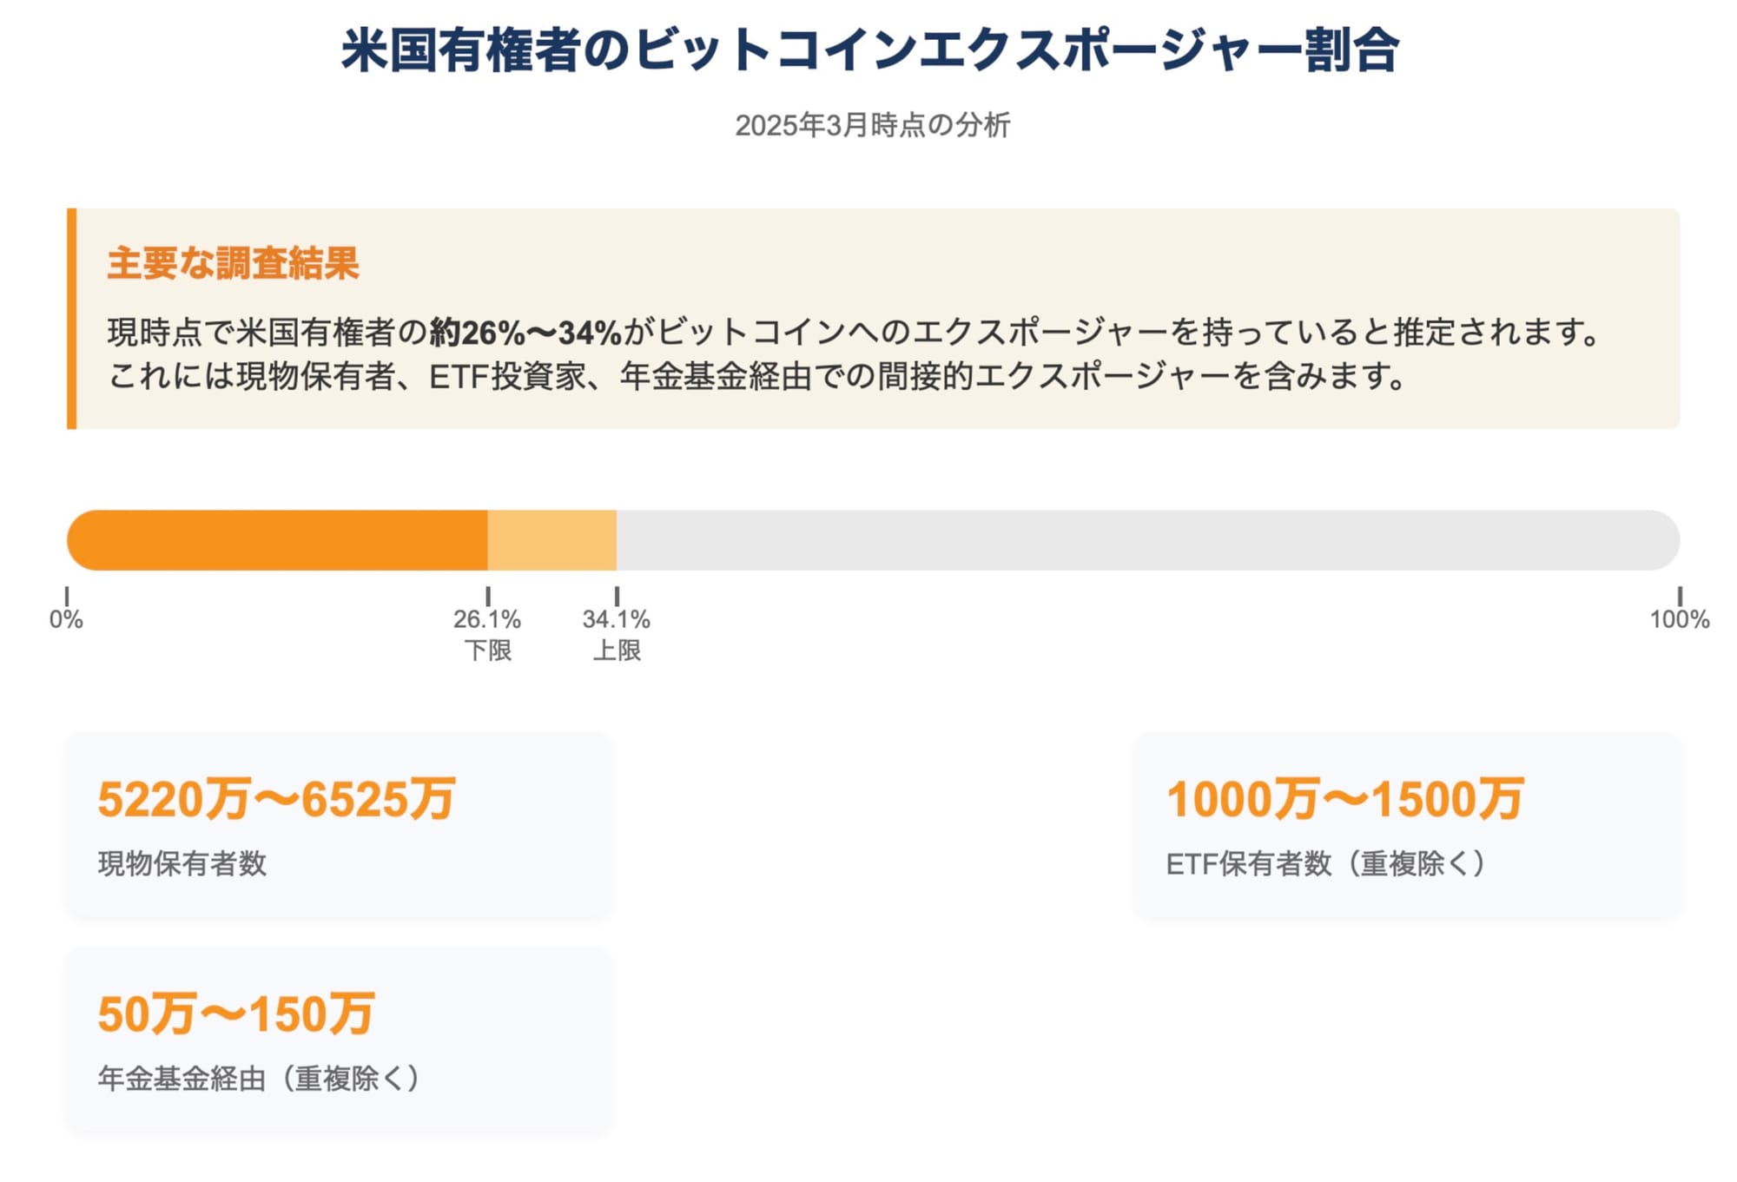
Task: Click the bold 約26%〜34% text
Action: pyautogui.click(x=525, y=332)
